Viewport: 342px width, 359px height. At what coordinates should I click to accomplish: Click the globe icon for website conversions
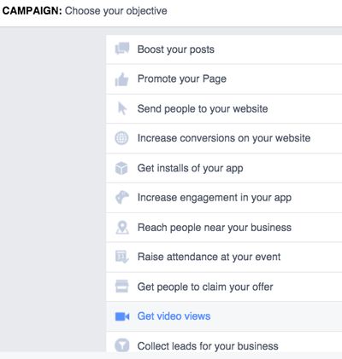(121, 138)
